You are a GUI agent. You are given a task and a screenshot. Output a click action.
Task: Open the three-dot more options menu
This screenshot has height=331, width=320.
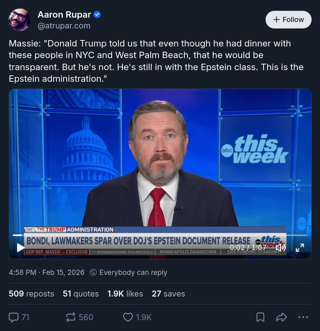(303, 317)
